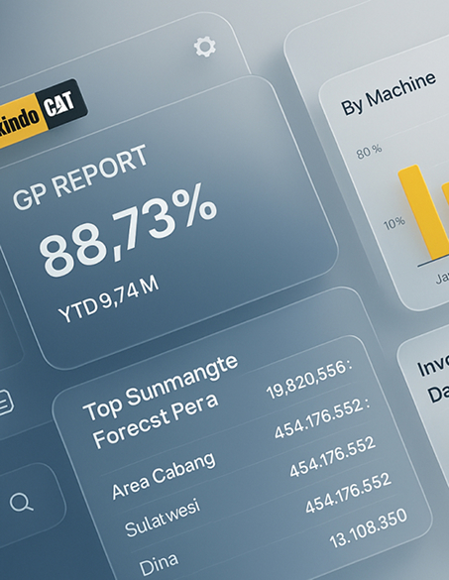Click the value 454.176.552 : beside the card title
The image size is (449, 580).
[322, 418]
